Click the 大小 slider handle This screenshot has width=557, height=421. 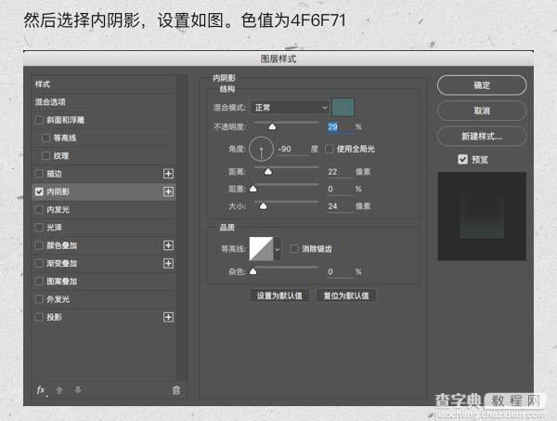coord(264,206)
